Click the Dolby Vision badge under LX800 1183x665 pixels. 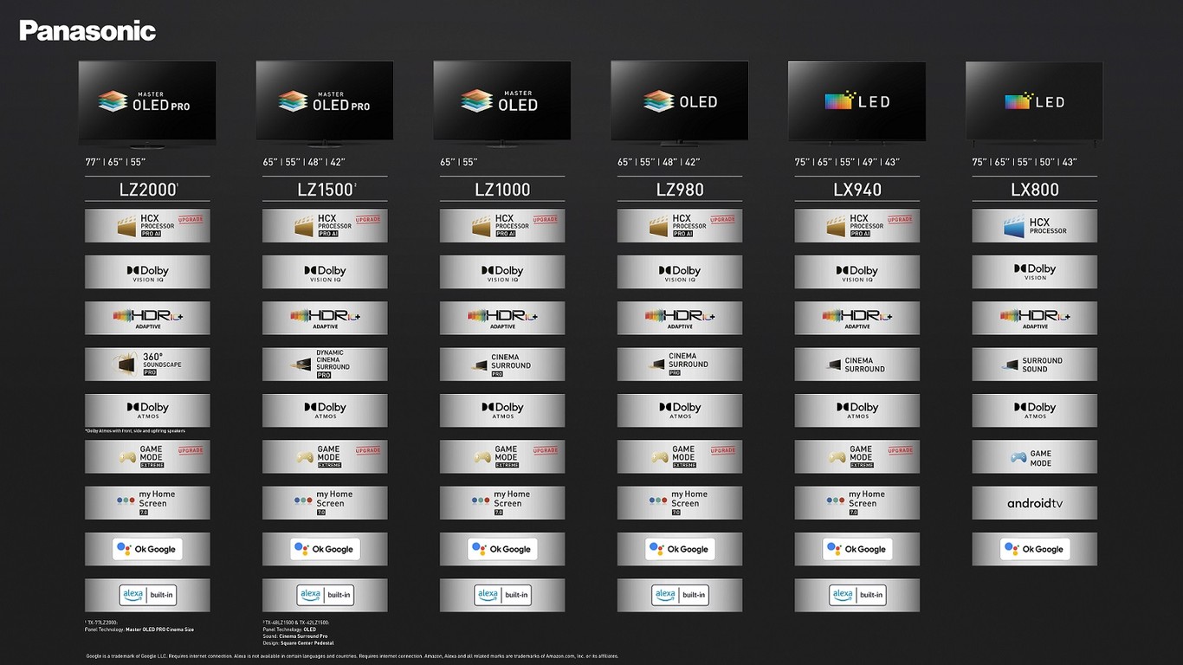(x=1034, y=272)
